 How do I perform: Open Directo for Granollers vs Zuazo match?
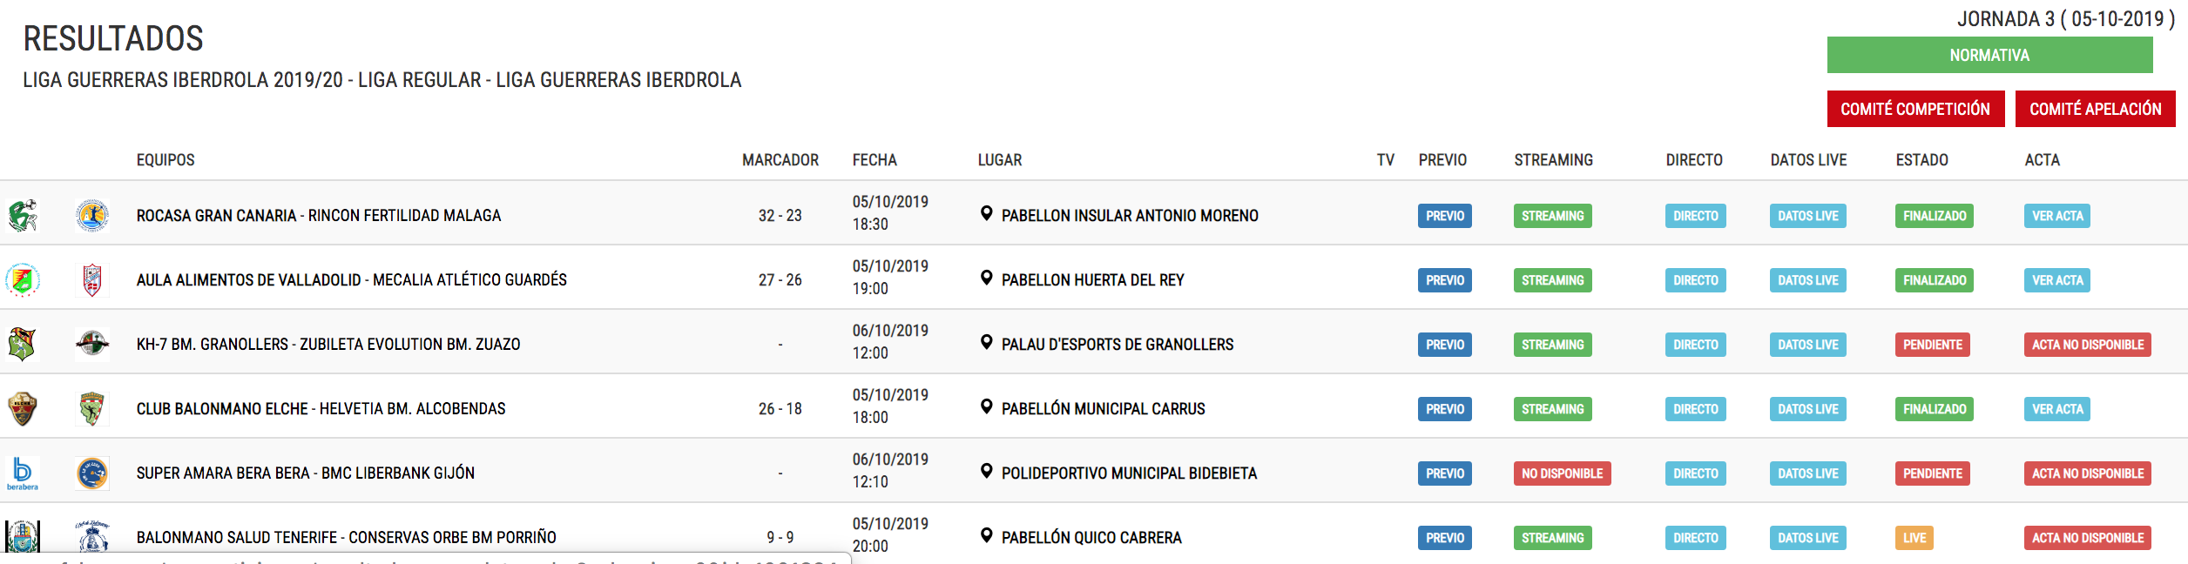tap(1695, 345)
